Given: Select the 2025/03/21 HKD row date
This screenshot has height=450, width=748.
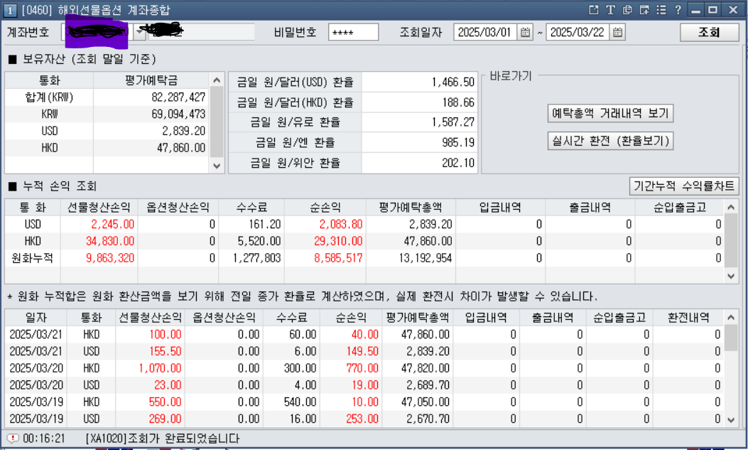Looking at the screenshot, I should (x=36, y=335).
